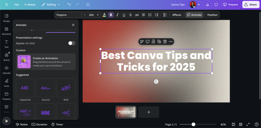
Task: Open the Elements sidebar tab
Action: click(6, 31)
